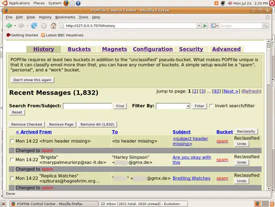Open the Evolution mail launcher in top panel
The width and height of the screenshot is (275, 207).
[x=72, y=3]
